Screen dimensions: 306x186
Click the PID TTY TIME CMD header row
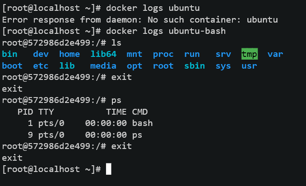click(x=83, y=112)
